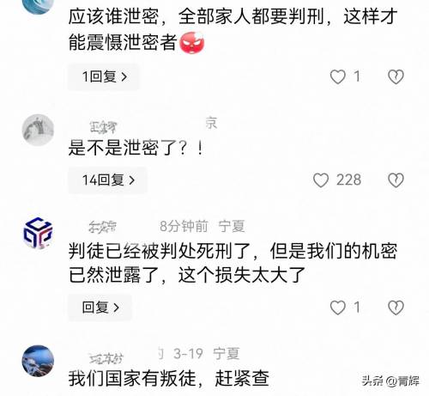Select the comment '我们国家有叛徒,赶紧查'
This screenshot has height=396, width=429.
pos(169,378)
